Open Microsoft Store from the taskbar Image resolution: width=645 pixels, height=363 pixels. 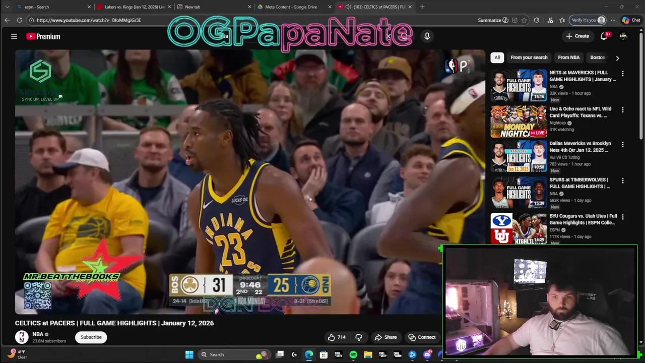click(x=324, y=355)
